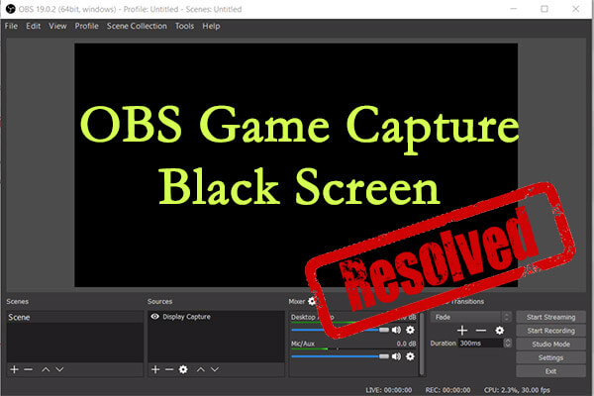
Task: Mute Mic/Aux speaker icon
Action: click(396, 356)
